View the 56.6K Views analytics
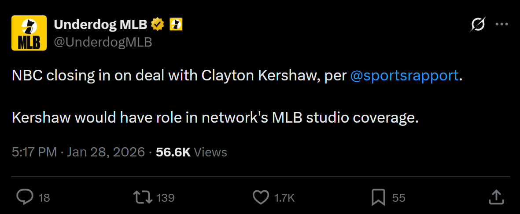 pyautogui.click(x=192, y=152)
